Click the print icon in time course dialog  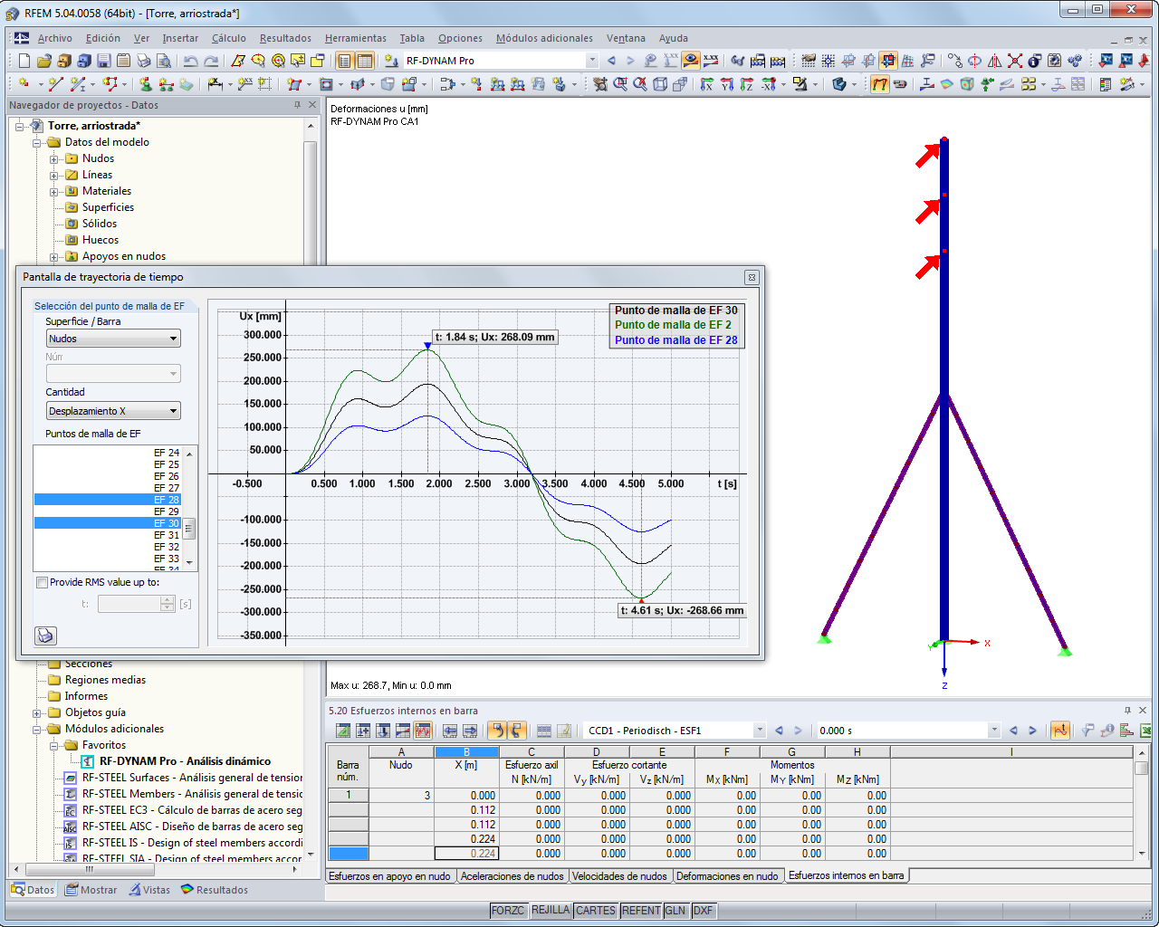pos(45,636)
